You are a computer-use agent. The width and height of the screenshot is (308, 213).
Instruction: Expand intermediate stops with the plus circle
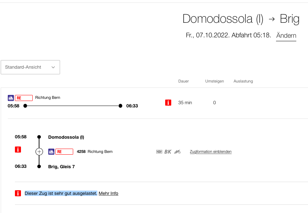point(39,151)
